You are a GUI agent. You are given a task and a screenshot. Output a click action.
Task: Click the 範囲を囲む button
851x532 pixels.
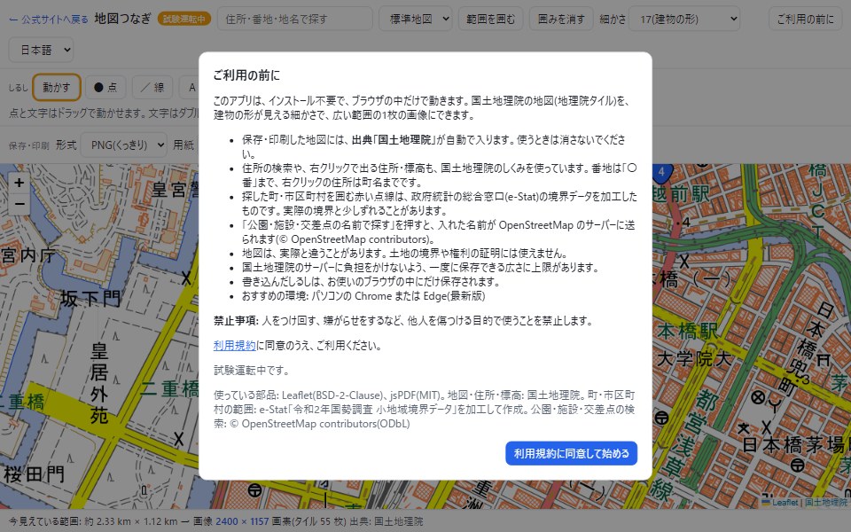point(490,19)
